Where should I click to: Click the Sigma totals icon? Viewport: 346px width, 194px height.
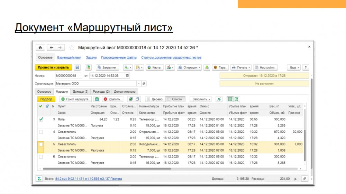(39, 179)
